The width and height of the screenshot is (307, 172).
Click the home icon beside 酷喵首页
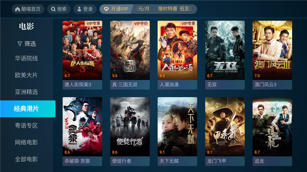coord(17,9)
